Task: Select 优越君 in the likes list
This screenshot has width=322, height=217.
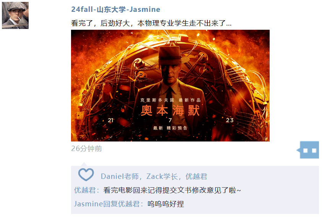Action: [196, 177]
